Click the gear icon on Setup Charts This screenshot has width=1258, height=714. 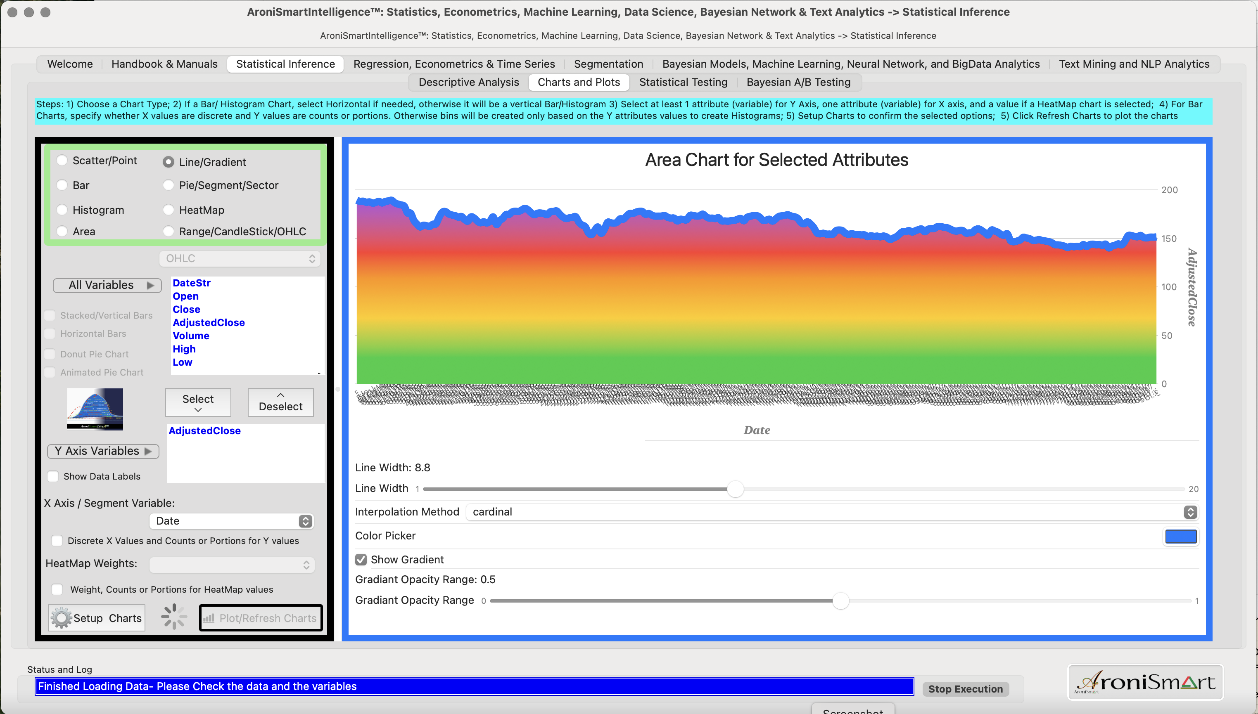[61, 618]
